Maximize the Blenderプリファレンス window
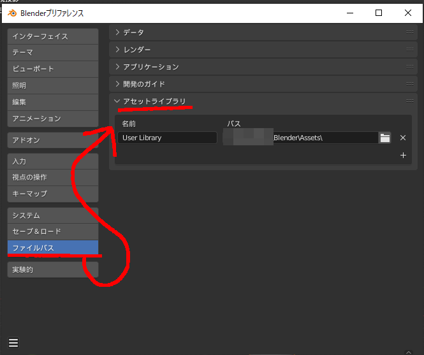Screen dimensions: 424x355 379,13
